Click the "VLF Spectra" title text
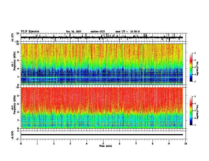 pyautogui.click(x=30, y=32)
